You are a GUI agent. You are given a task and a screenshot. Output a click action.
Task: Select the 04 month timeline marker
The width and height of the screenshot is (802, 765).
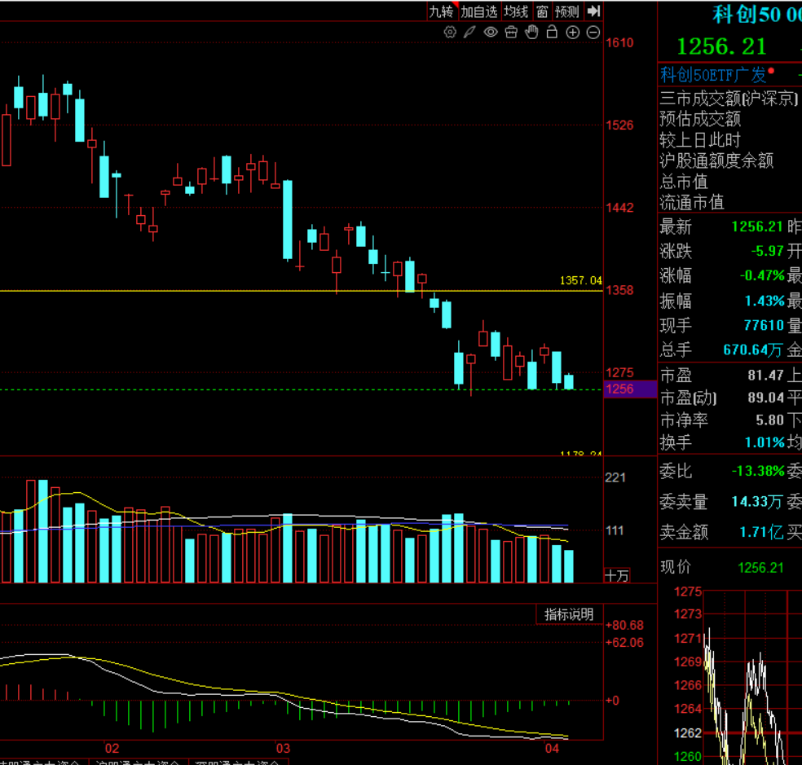coord(552,748)
